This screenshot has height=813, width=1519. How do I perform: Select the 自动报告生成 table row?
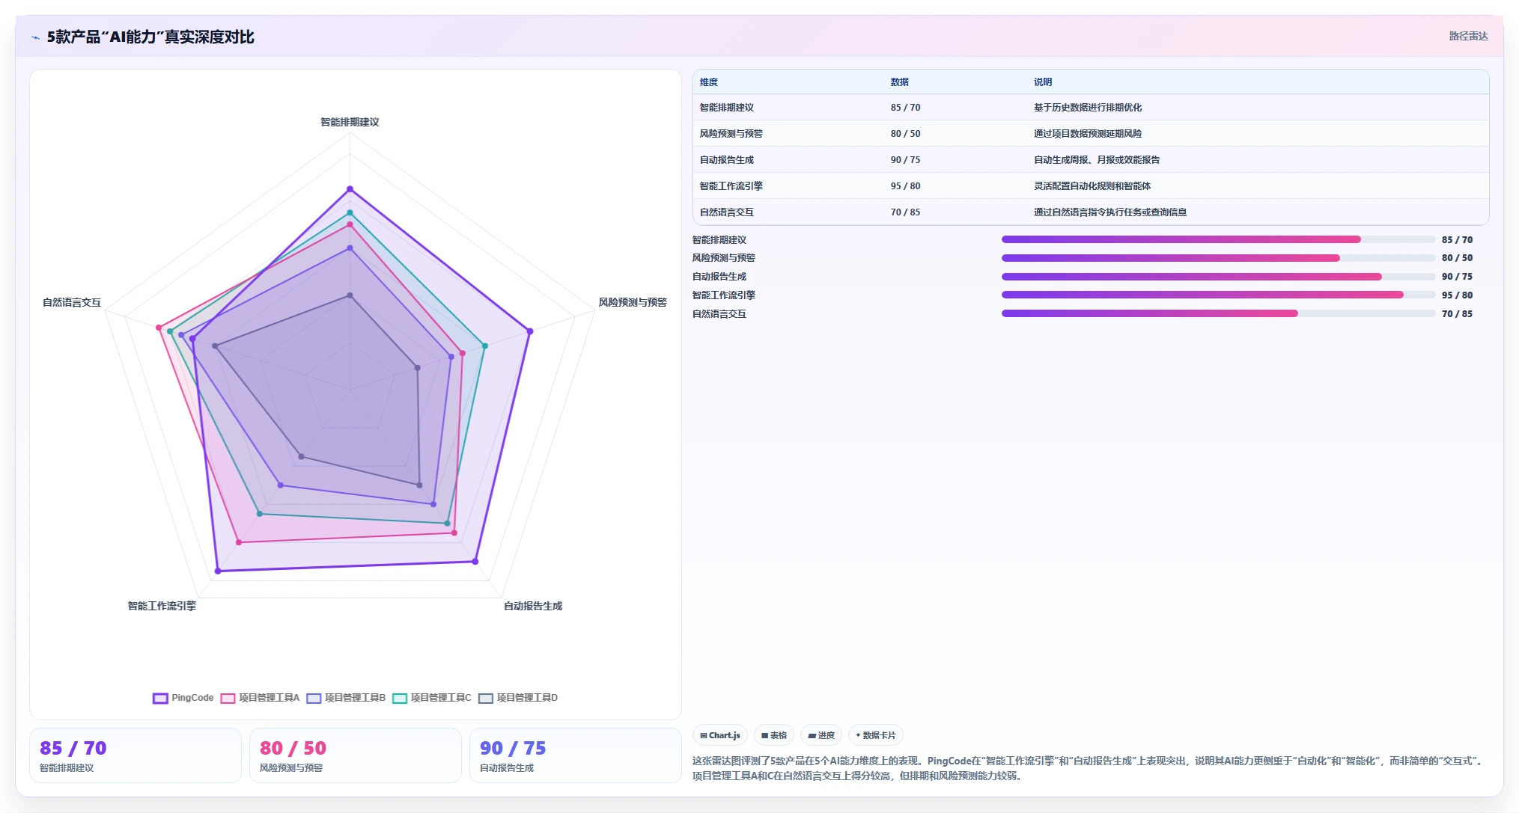(1091, 160)
